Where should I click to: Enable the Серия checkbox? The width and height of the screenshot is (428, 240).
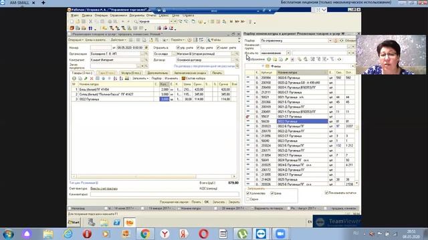tap(248, 199)
